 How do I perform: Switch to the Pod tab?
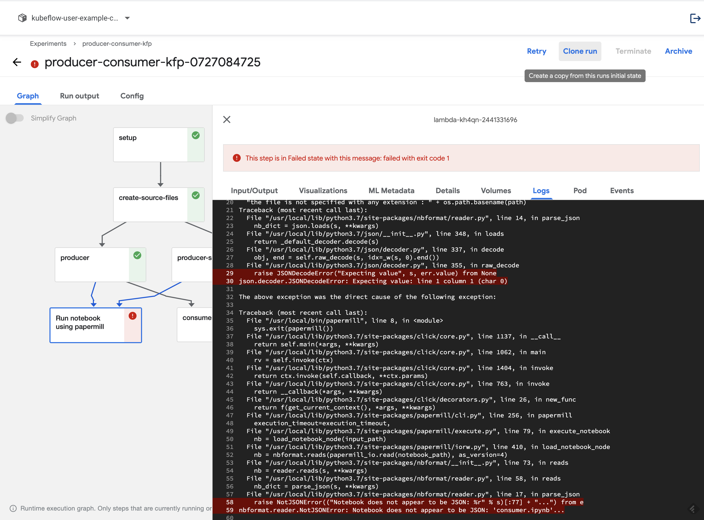tap(580, 191)
